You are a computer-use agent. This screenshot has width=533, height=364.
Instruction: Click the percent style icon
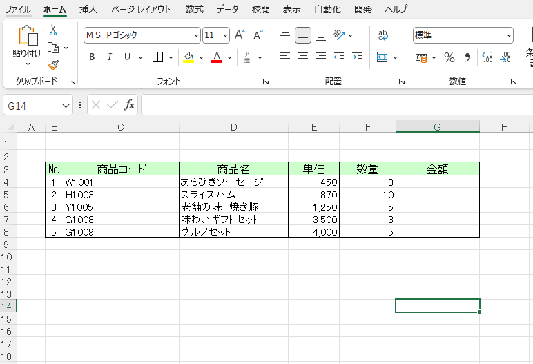tap(449, 57)
